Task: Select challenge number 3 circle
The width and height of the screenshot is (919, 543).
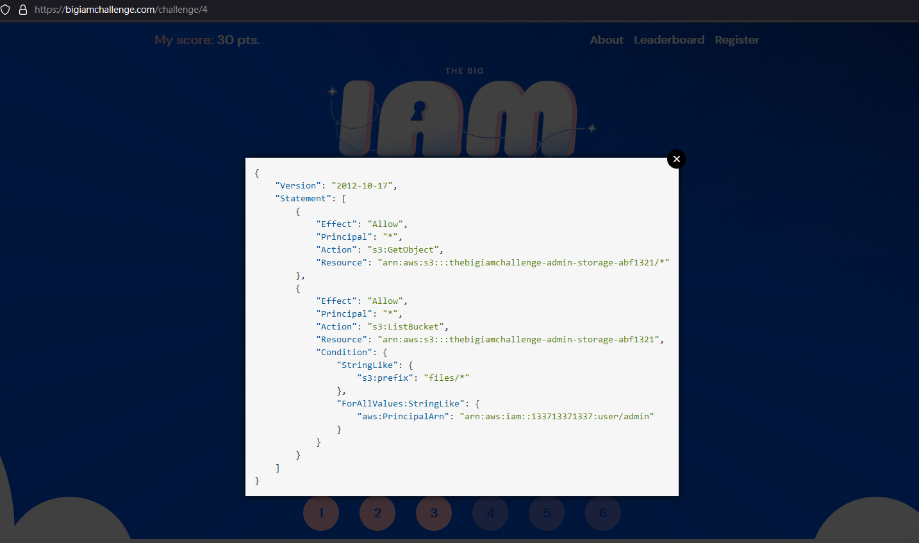Action: click(x=434, y=513)
